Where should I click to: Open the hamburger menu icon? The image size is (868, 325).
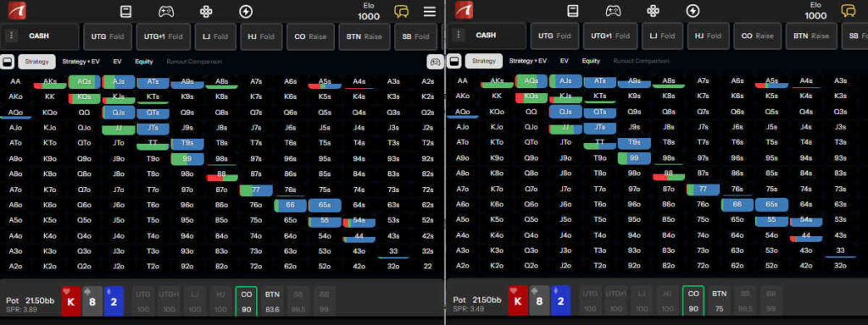click(430, 12)
